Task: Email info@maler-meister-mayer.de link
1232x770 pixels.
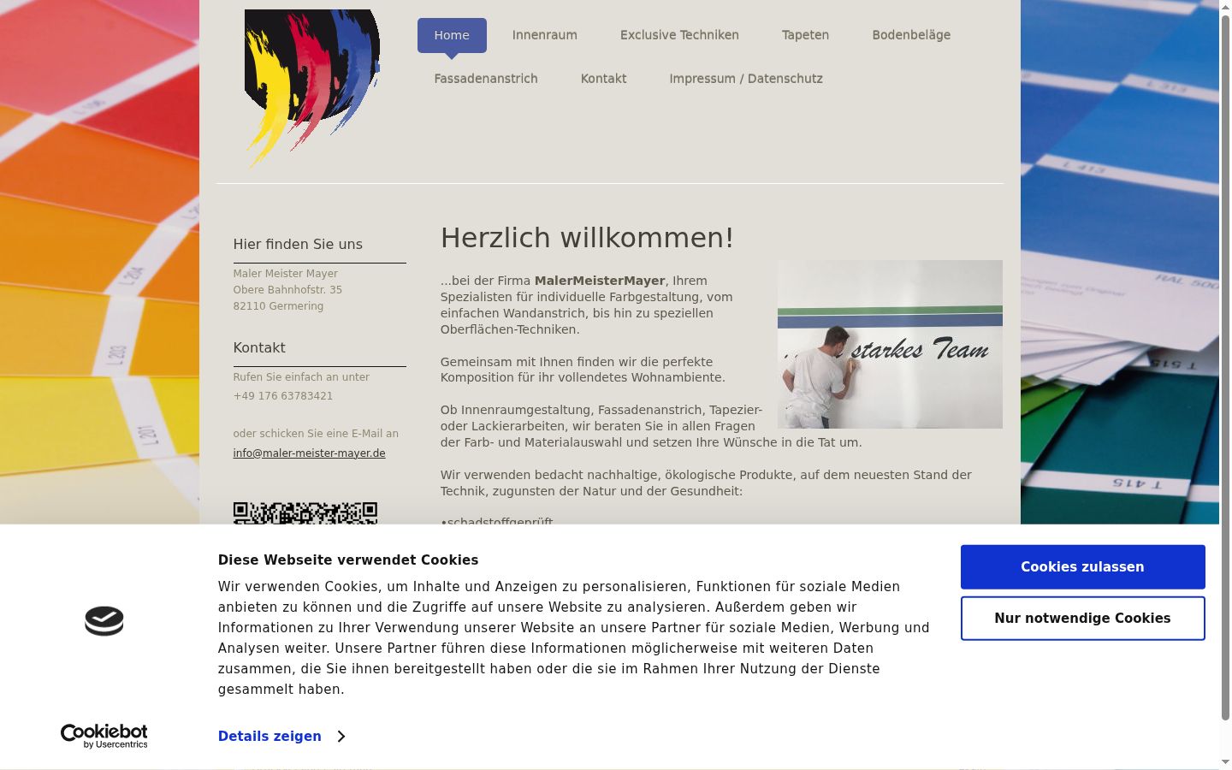Action: coord(309,453)
